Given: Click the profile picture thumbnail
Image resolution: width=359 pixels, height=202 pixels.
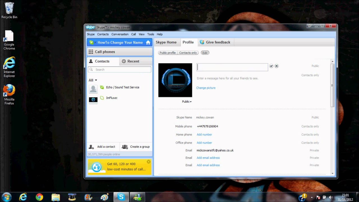Looking at the screenshot, I should click(x=175, y=80).
